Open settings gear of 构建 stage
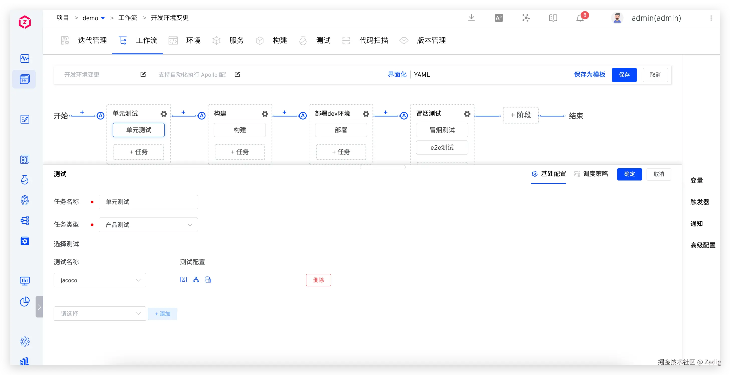The image size is (730, 375). pyautogui.click(x=265, y=114)
